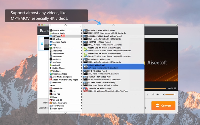Click the Aiseesoft preview screen
This screenshot has width=200, height=125.
click(x=161, y=62)
